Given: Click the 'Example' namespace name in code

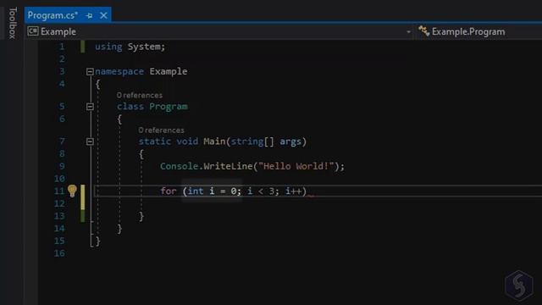Looking at the screenshot, I should tap(169, 71).
